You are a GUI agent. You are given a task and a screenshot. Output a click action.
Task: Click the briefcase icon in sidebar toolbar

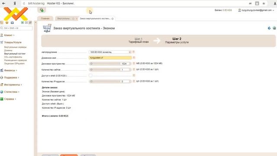[12, 23]
